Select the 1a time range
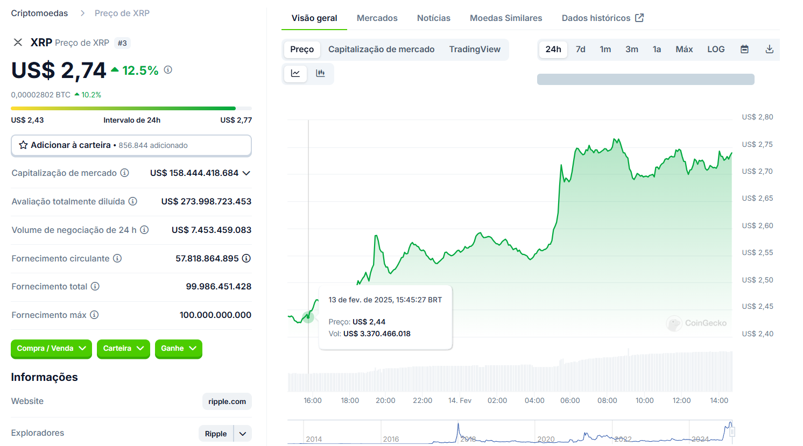This screenshot has height=446, width=803. coord(657,49)
